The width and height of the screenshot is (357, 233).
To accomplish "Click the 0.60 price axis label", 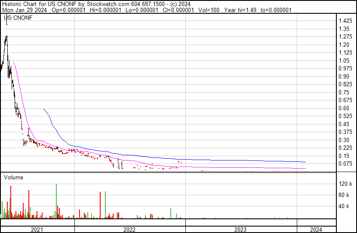I will pos(343,108).
